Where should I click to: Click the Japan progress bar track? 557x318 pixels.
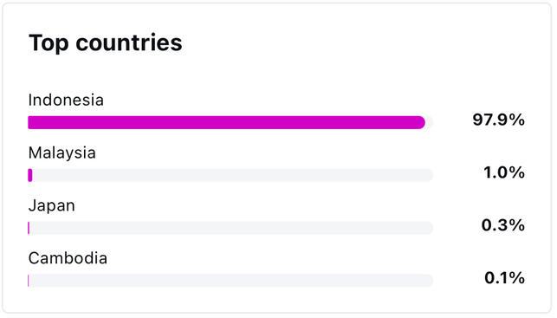coord(230,228)
